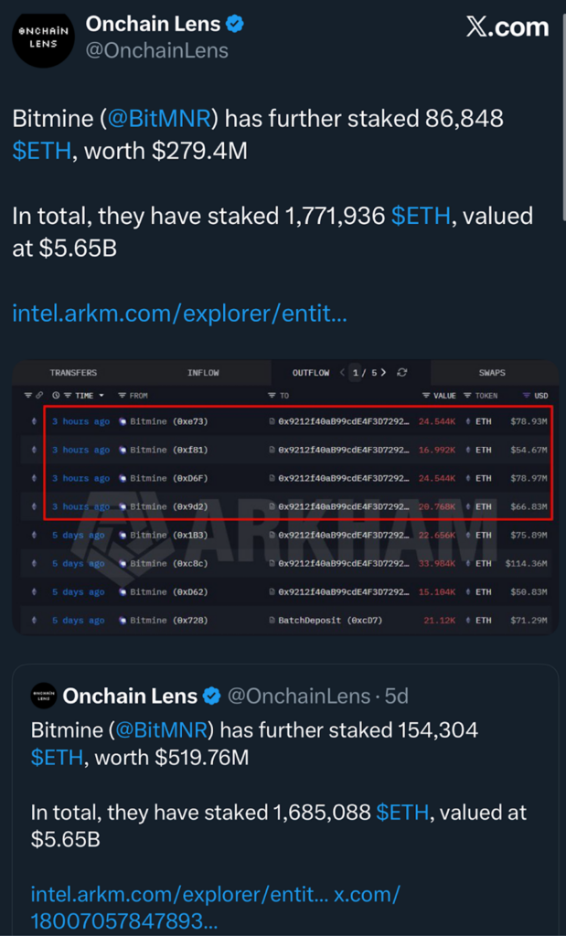Image resolution: width=566 pixels, height=936 pixels.
Task: Switch to the SWAPS tab
Action: [493, 373]
